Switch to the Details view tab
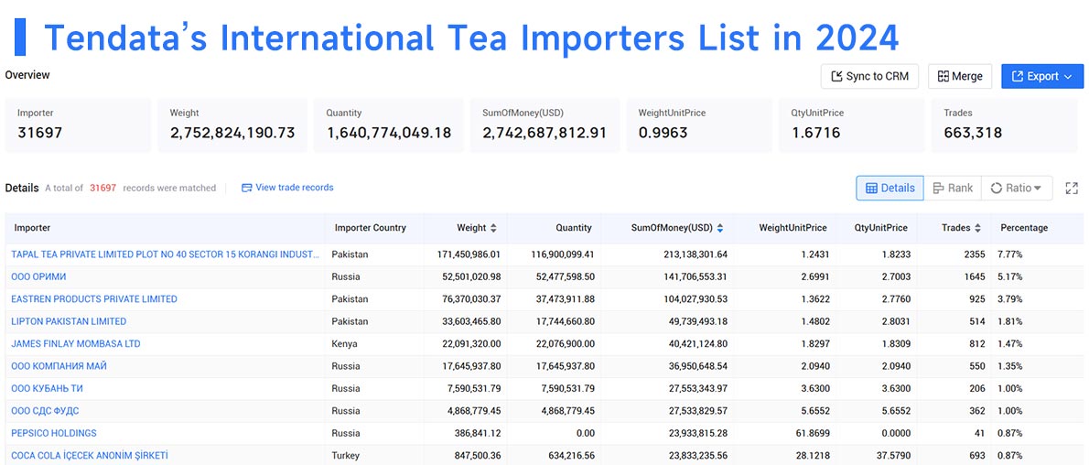 click(x=890, y=188)
